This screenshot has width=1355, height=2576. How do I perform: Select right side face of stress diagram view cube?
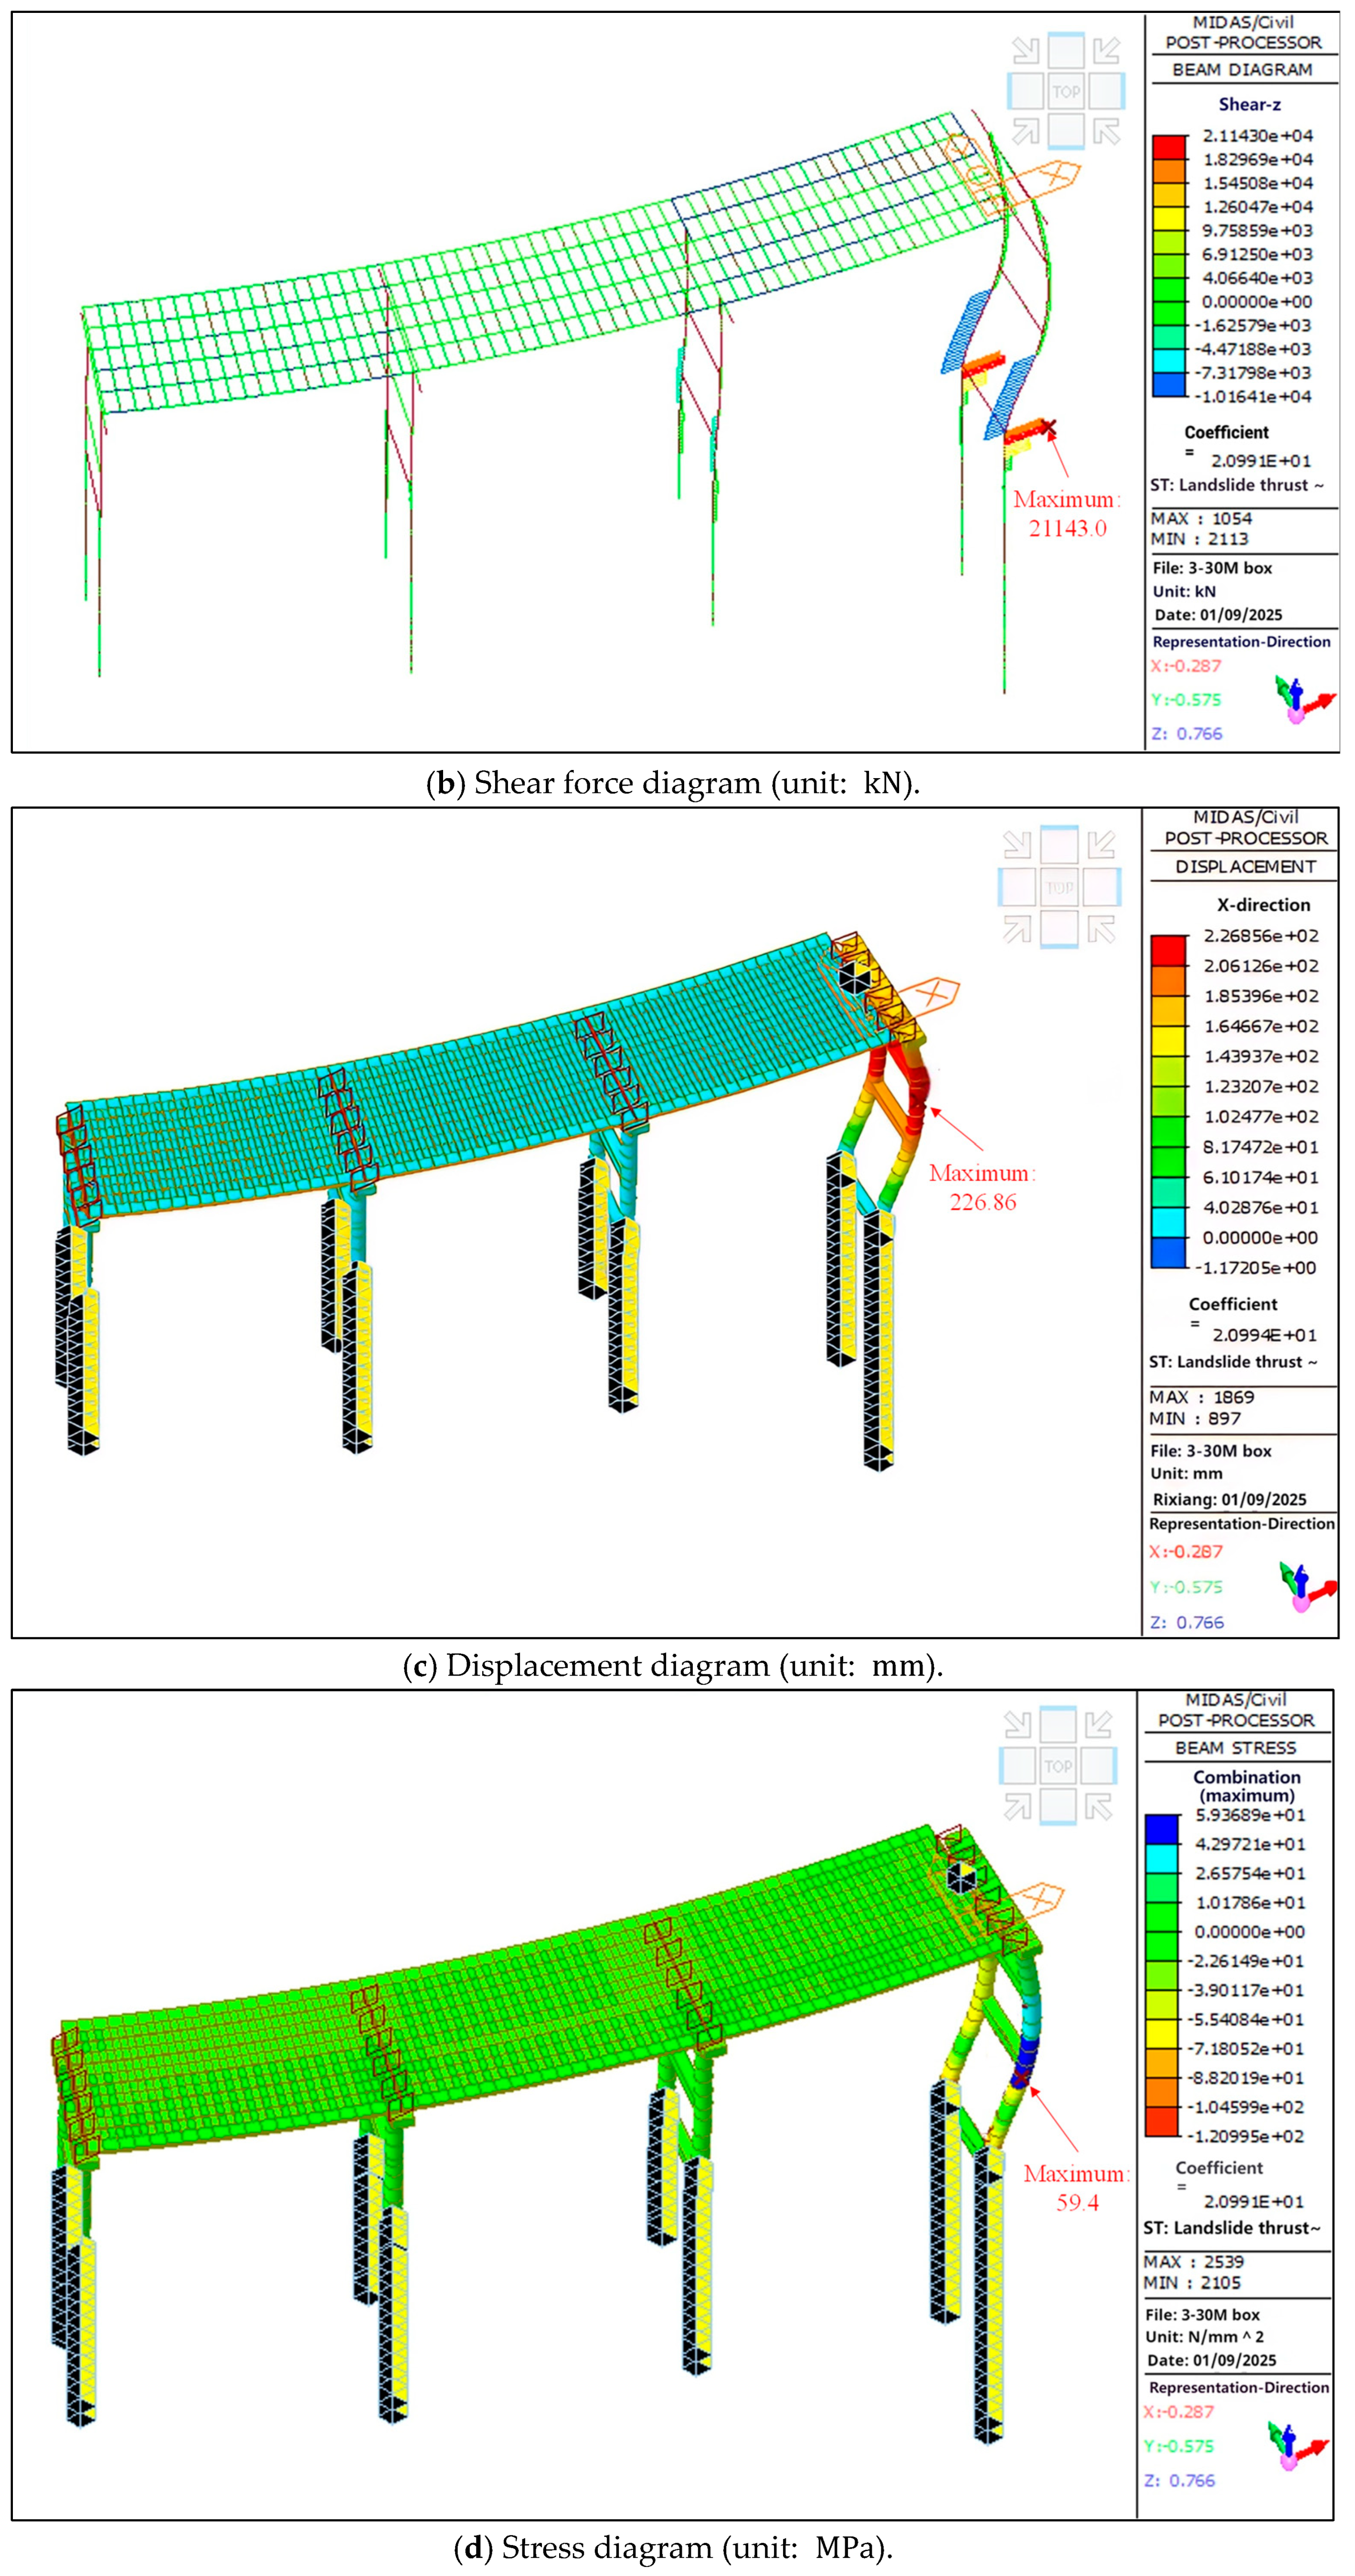click(x=1099, y=1766)
